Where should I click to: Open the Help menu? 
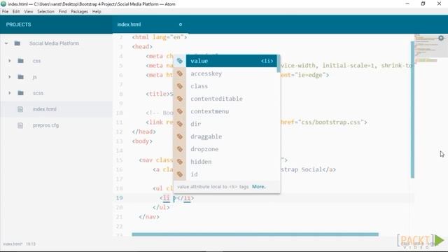pos(97,11)
